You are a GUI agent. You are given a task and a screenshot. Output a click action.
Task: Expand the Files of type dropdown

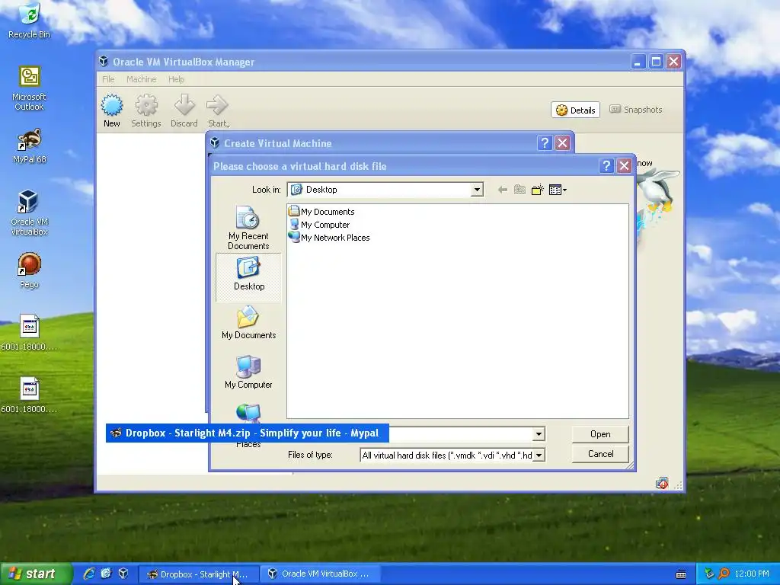539,456
